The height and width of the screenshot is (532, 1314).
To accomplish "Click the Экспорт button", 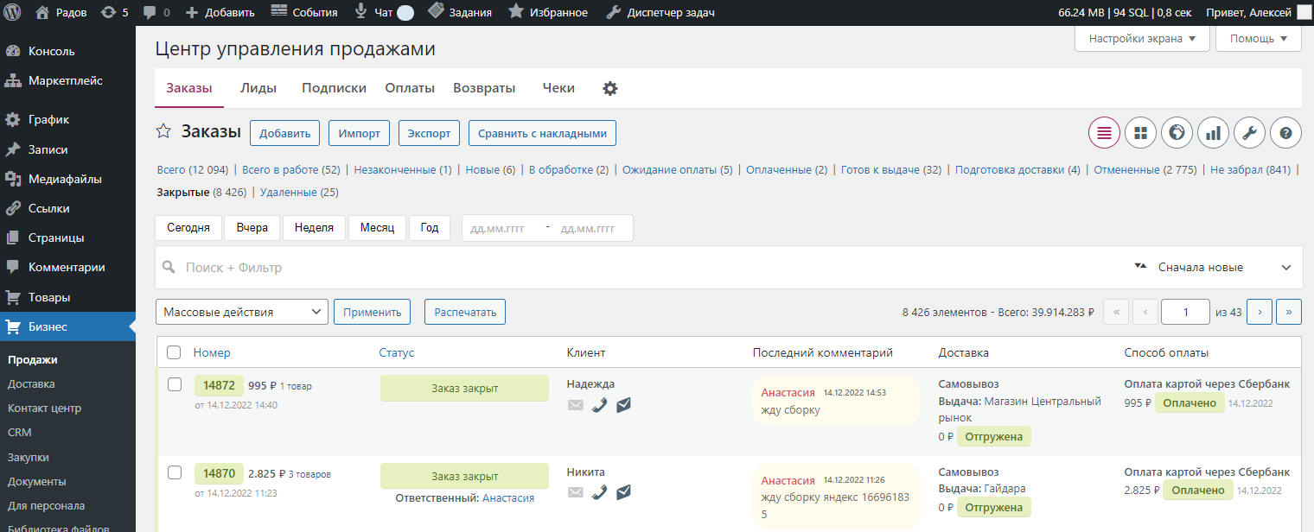I will click(430, 134).
